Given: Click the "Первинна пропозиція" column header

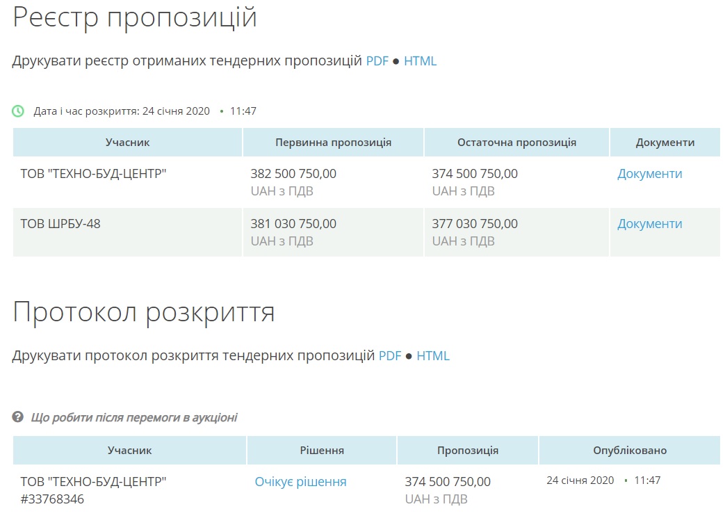Looking at the screenshot, I should click(333, 143).
